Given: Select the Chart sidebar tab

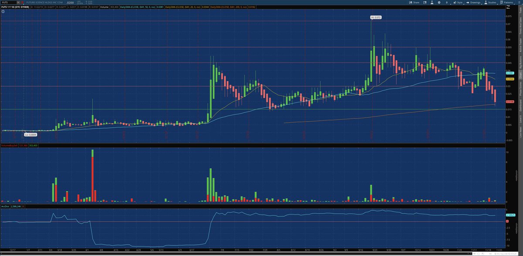Looking at the screenshot, I should (520, 75).
